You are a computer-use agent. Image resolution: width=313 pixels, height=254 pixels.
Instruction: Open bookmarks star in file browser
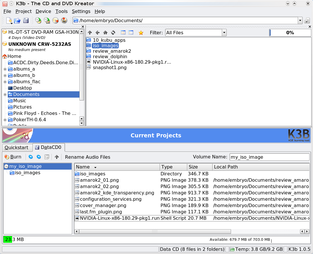[x=141, y=33]
